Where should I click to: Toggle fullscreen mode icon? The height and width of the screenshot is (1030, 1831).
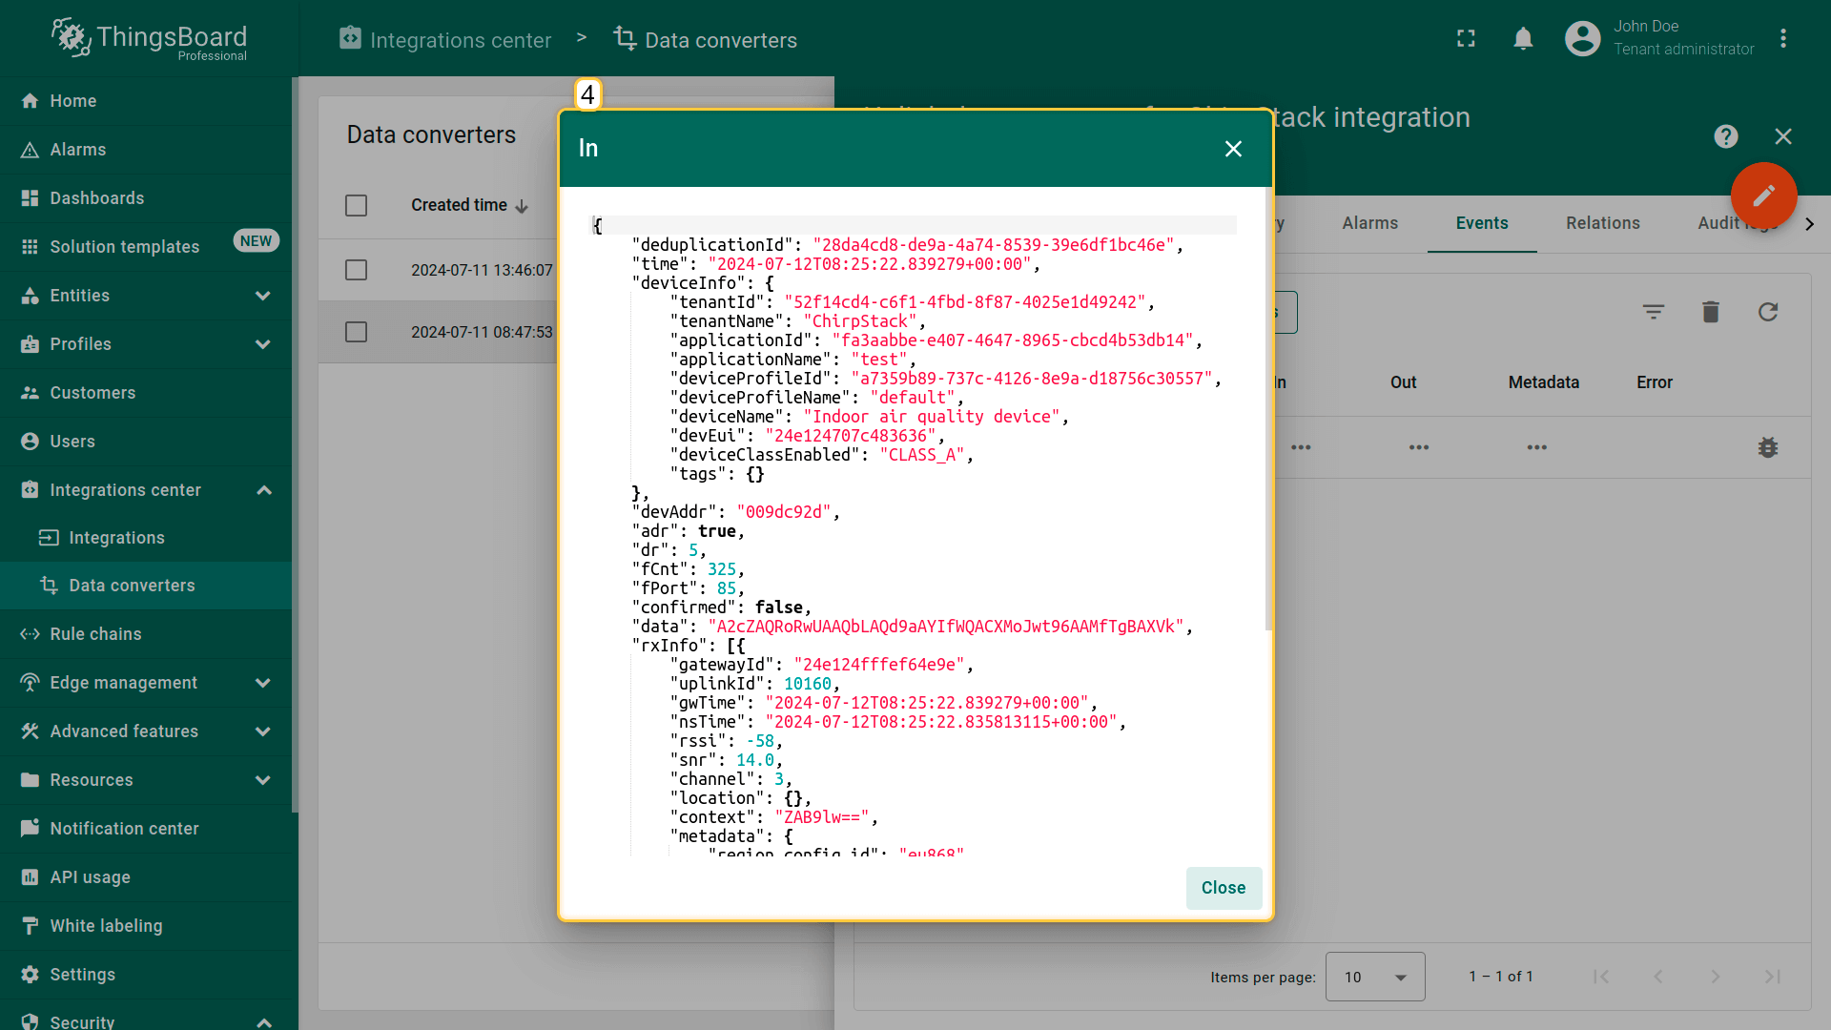pyautogui.click(x=1466, y=39)
